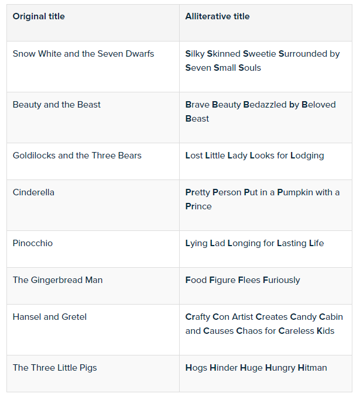Select 'The Gingerbread Man' cell
The image size is (360, 397).
57,280
